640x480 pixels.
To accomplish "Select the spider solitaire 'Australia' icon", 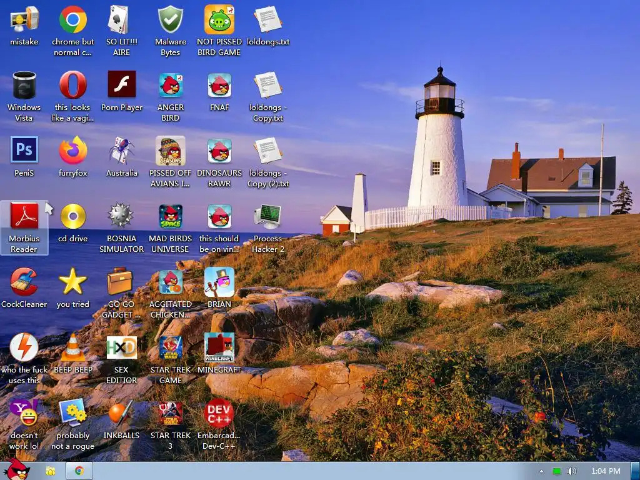I will pos(121,150).
